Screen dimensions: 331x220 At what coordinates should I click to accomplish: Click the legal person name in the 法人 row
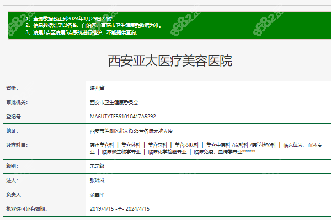tap(97, 180)
